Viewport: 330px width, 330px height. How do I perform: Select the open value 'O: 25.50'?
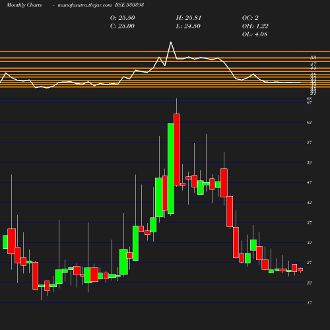tap(122, 18)
